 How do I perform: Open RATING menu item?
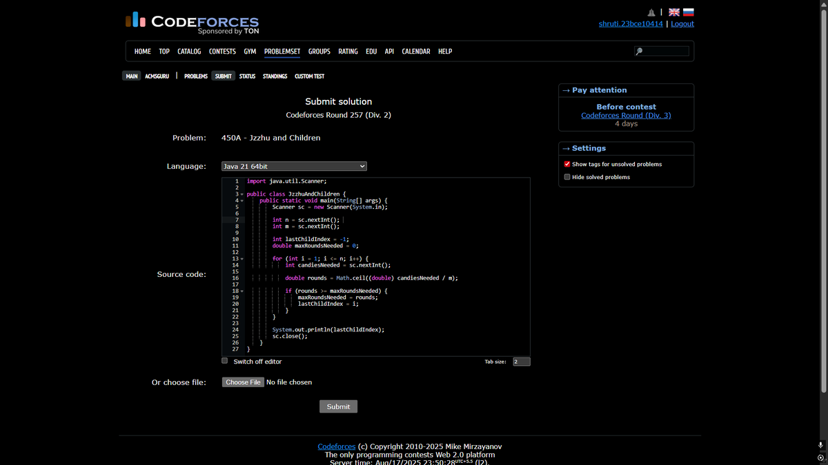(x=348, y=52)
